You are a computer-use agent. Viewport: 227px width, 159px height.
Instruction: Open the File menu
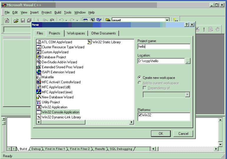(x=7, y=12)
